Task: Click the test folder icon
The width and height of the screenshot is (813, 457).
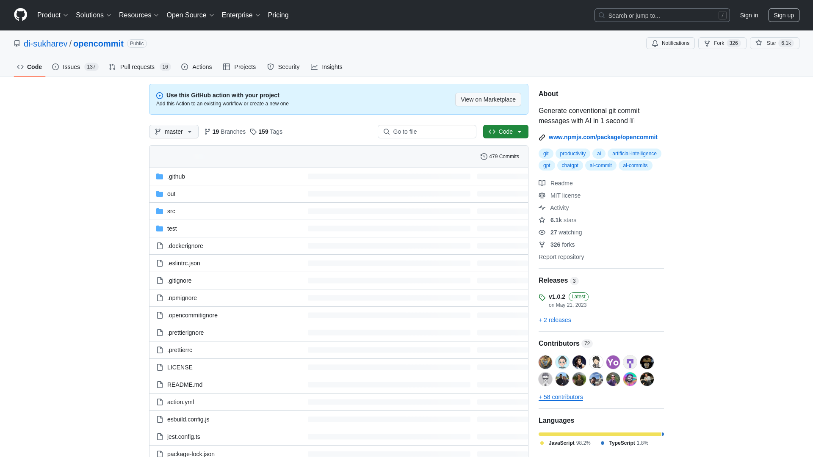Action: pyautogui.click(x=160, y=228)
